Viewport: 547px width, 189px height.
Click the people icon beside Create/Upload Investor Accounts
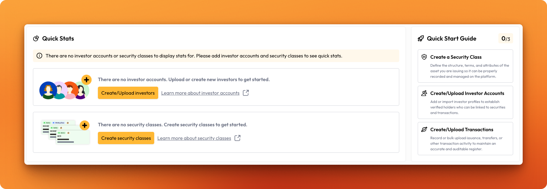[424, 93]
